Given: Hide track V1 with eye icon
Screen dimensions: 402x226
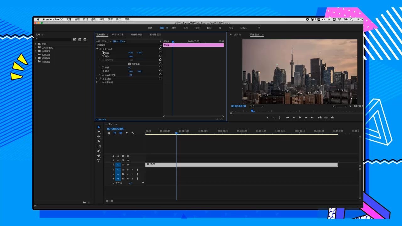Looking at the screenshot, I should [x=128, y=165].
